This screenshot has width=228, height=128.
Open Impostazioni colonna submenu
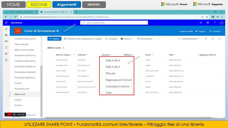pyautogui.click(x=119, y=86)
